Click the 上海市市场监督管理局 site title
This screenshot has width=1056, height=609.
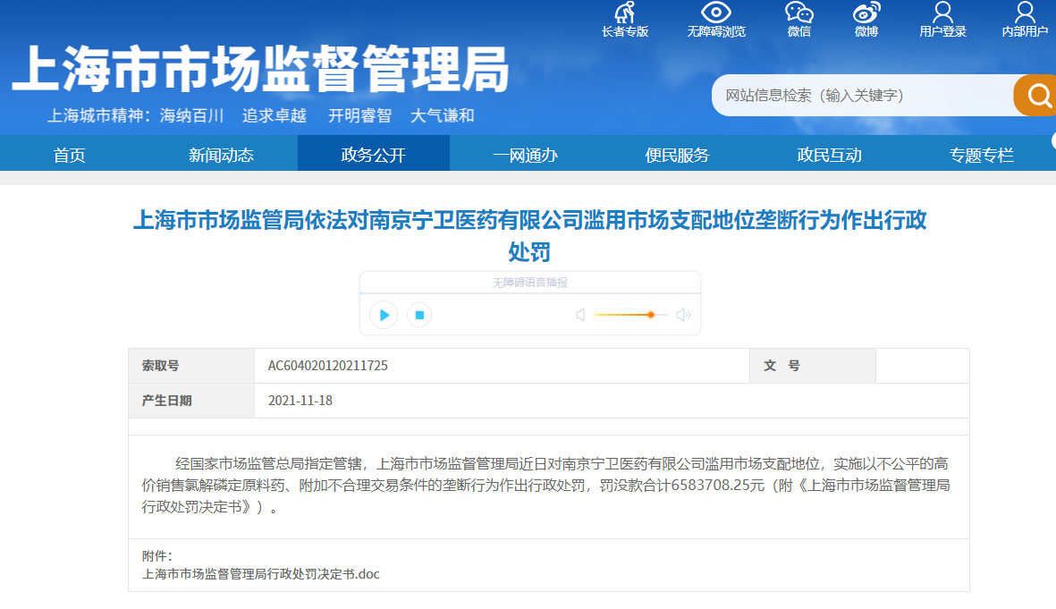click(x=260, y=69)
